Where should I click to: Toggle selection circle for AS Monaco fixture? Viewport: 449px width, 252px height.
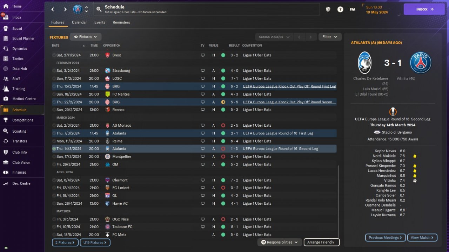point(54,125)
